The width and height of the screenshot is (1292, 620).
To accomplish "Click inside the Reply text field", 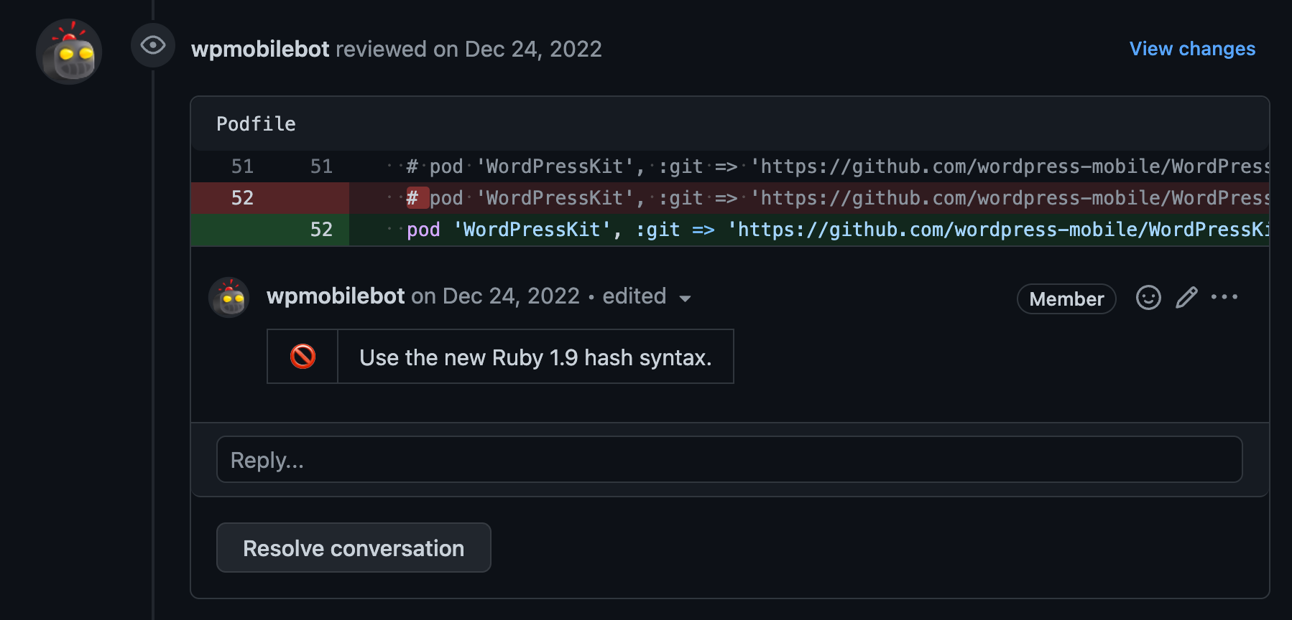I will [729, 460].
